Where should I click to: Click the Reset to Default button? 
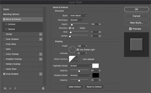pos(94,87)
